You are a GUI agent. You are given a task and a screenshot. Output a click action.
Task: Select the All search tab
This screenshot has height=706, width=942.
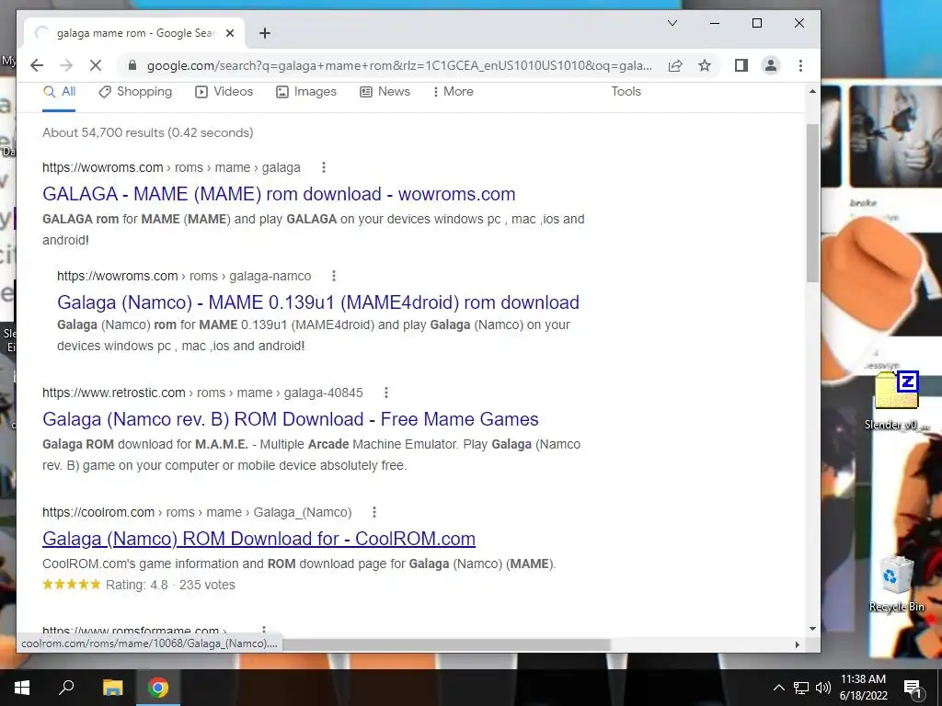[x=59, y=92]
